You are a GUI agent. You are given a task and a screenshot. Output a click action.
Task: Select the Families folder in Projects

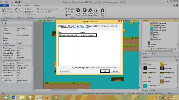152,42
